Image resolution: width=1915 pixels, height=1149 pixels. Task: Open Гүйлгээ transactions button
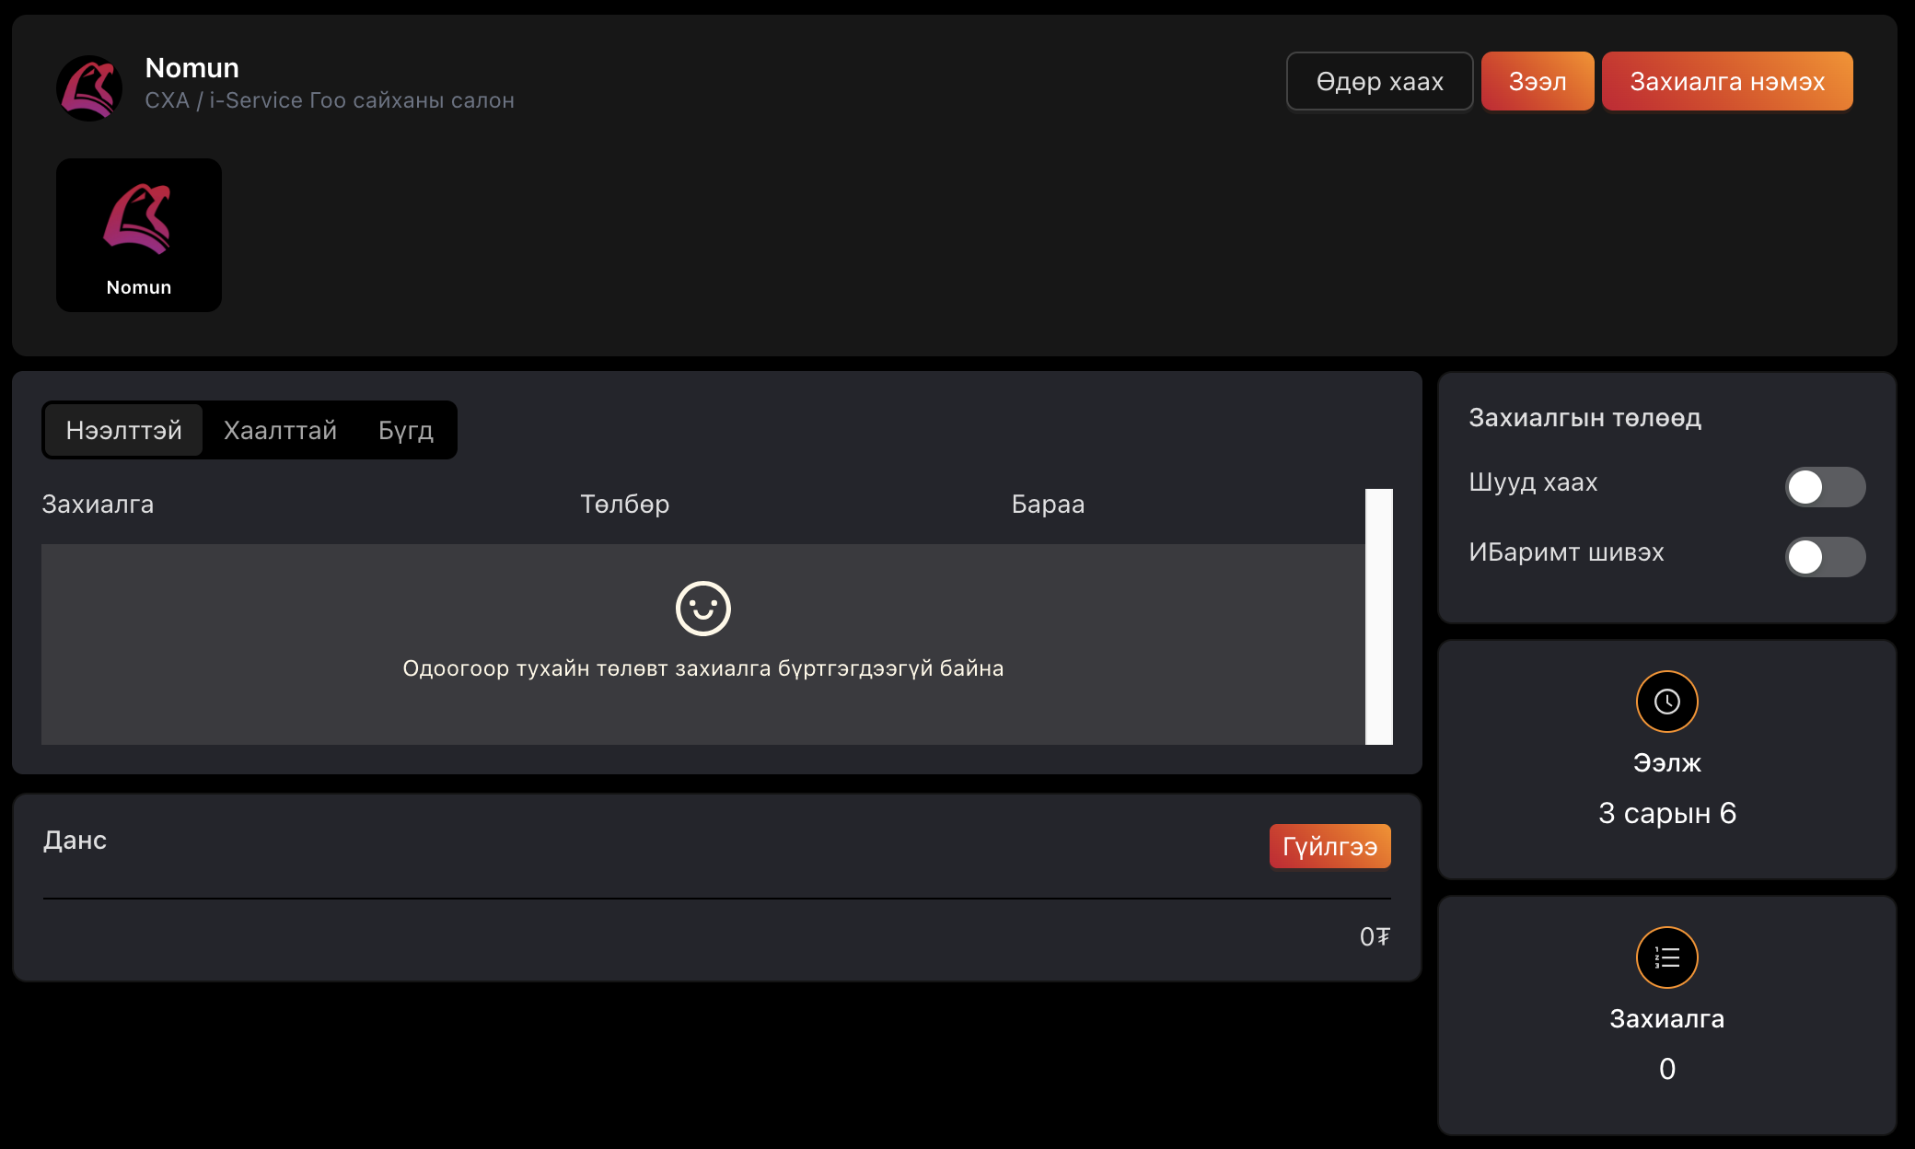[1329, 846]
